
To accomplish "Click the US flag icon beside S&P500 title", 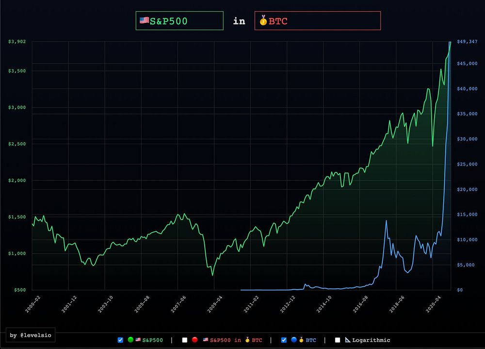I will click(144, 20).
